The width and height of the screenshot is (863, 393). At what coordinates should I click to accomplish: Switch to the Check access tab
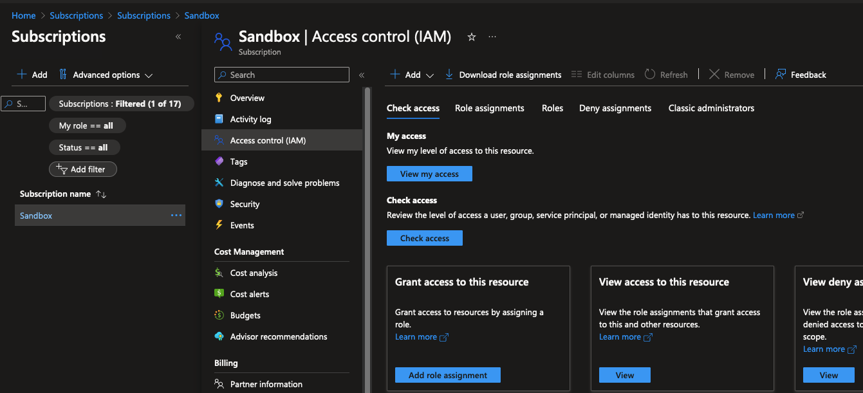click(413, 108)
